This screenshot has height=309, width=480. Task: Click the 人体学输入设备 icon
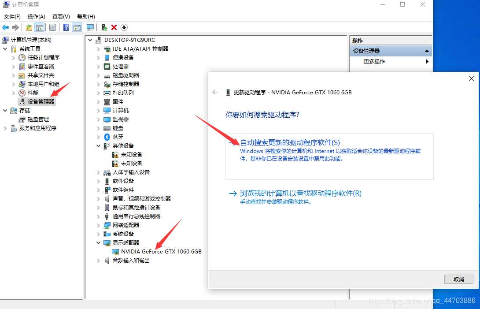pos(107,173)
